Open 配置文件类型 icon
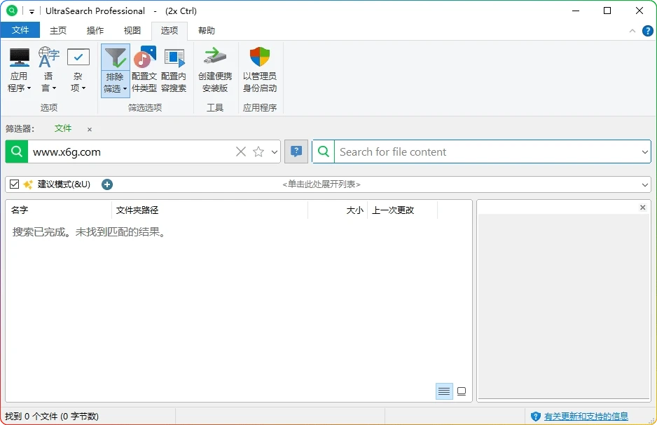Image resolution: width=657 pixels, height=425 pixels. [x=144, y=58]
